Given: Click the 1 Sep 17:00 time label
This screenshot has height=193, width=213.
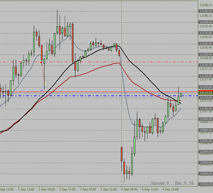Looking at the screenshot, I should 67,189.
